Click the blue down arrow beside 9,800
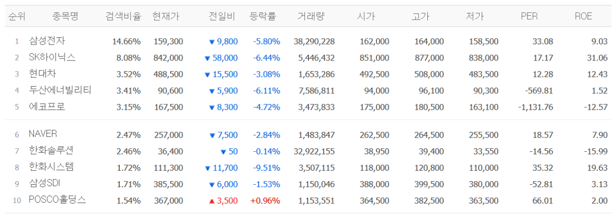616x218 pixels. point(212,42)
